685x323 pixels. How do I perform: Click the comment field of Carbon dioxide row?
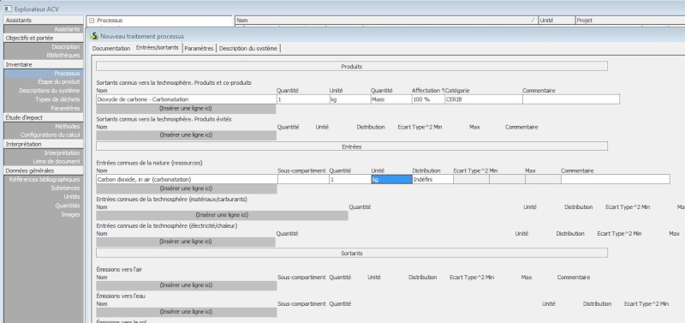click(x=616, y=179)
